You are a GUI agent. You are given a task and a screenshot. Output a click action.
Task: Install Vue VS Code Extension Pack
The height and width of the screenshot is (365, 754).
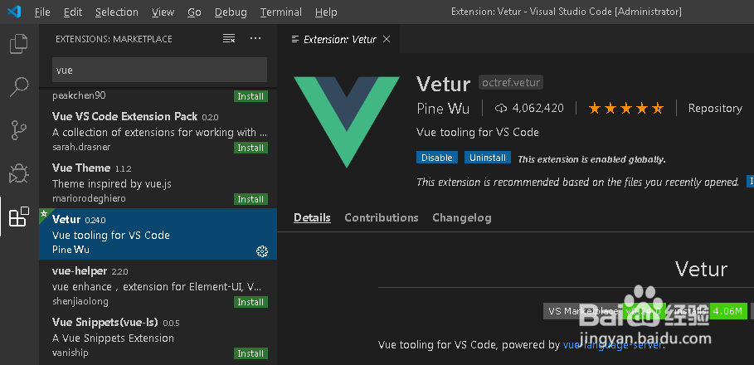click(251, 148)
